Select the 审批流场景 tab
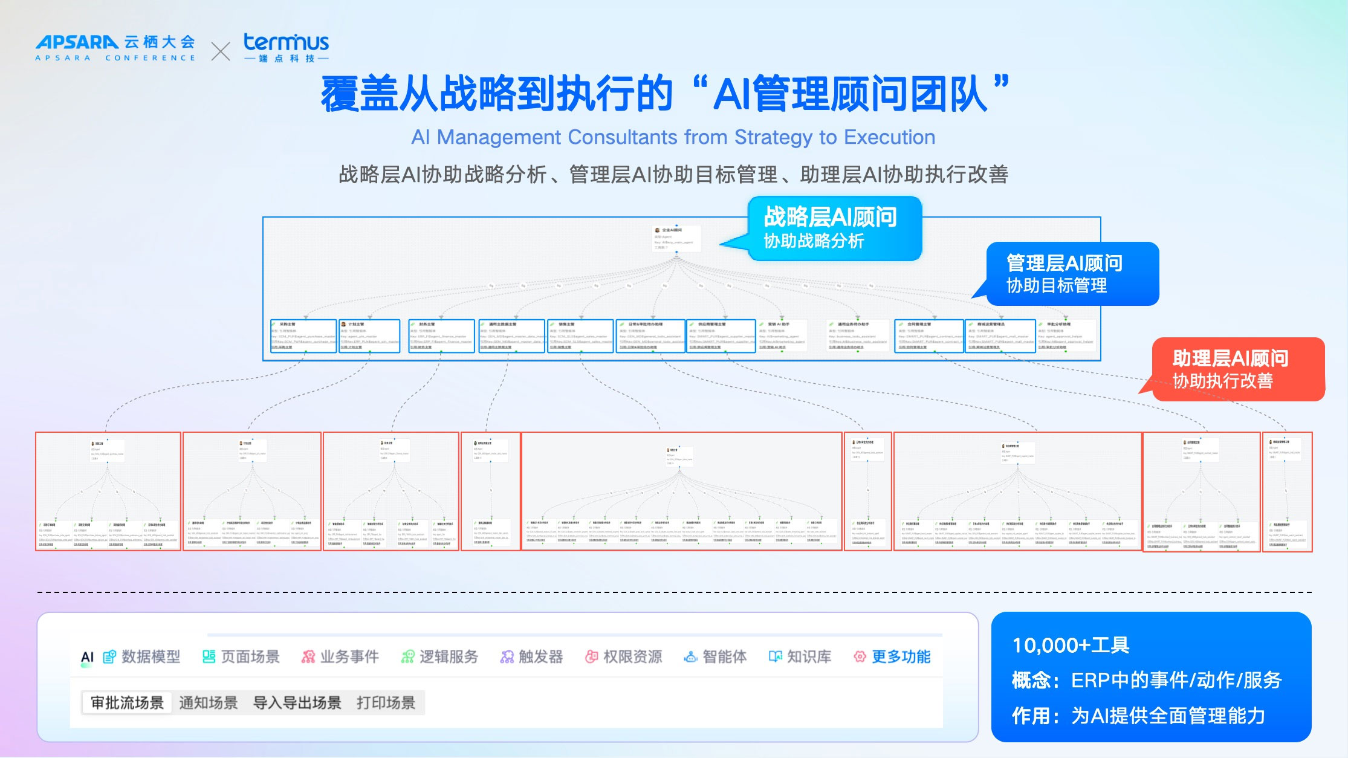 point(127,703)
